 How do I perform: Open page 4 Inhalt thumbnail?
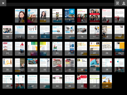(57, 16)
